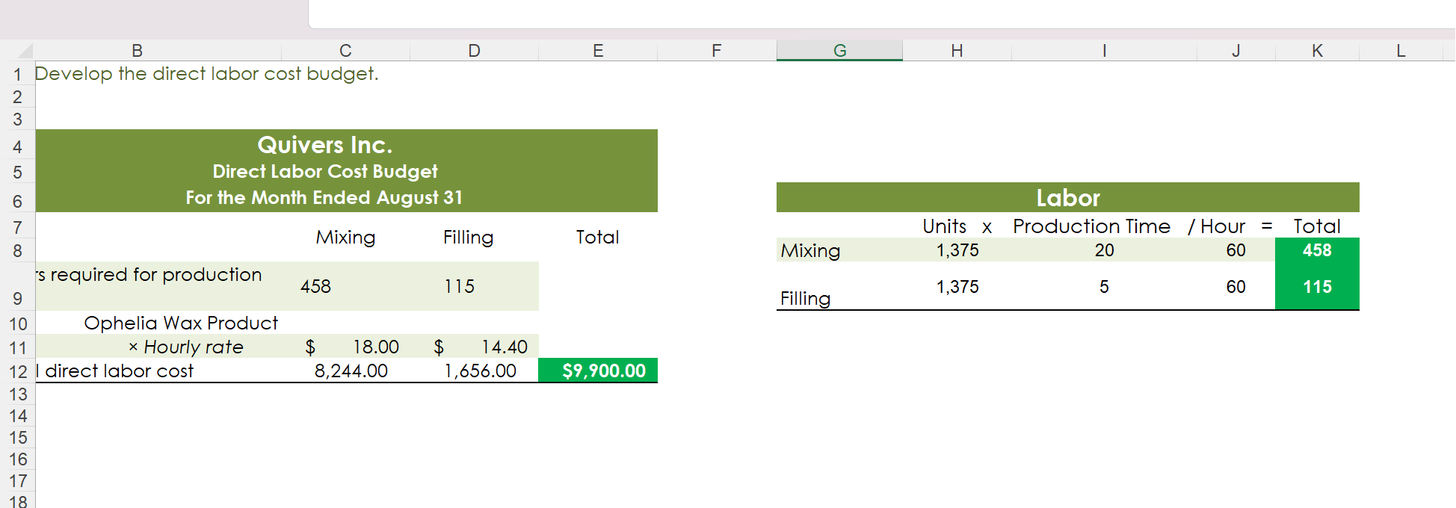Image resolution: width=1456 pixels, height=508 pixels.
Task: Click 'required for production' row label
Action: tap(155, 275)
